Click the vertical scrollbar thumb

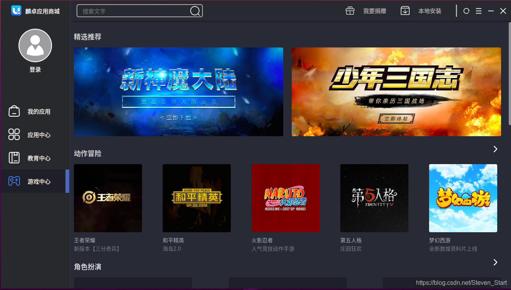point(509,73)
